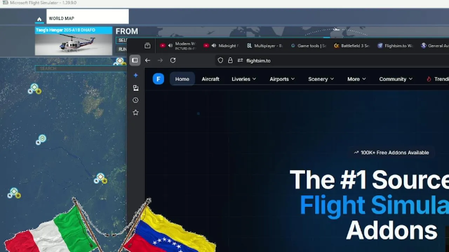This screenshot has height=252, width=449.
Task: Click the Microsoft Flight Simulator title bar icon
Action: (x=6, y=3)
